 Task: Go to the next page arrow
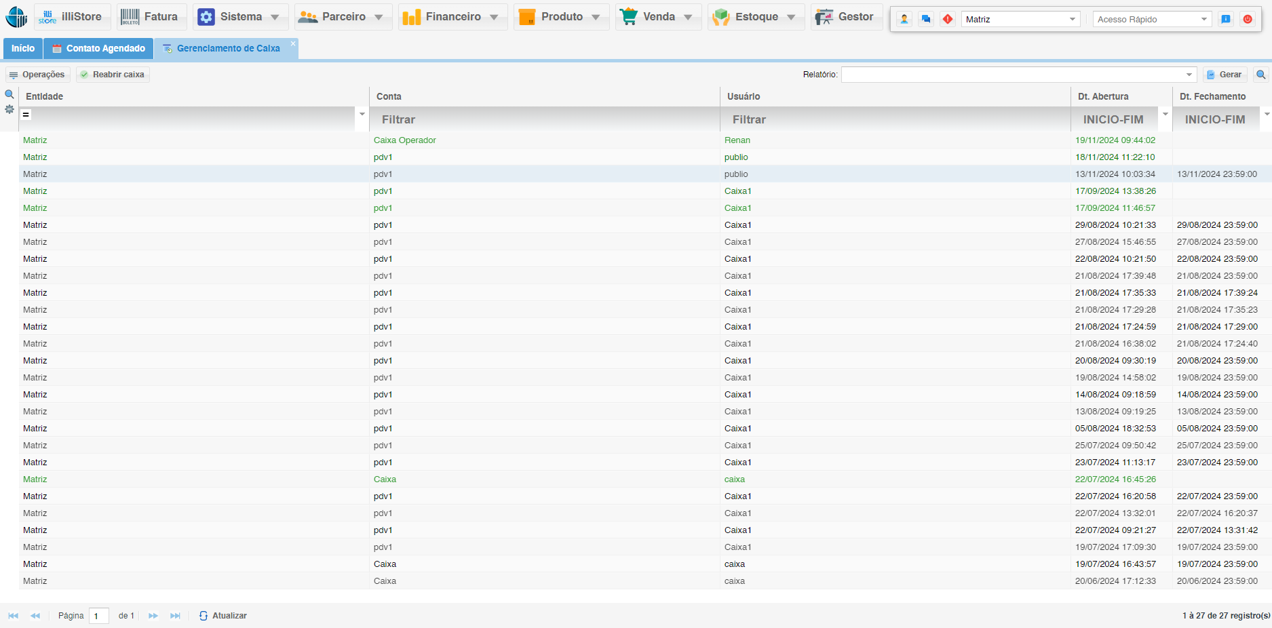[x=153, y=616]
